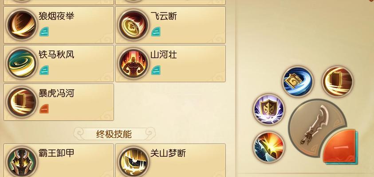Click the teal 二 tag under 铁马秋风

tap(44, 70)
